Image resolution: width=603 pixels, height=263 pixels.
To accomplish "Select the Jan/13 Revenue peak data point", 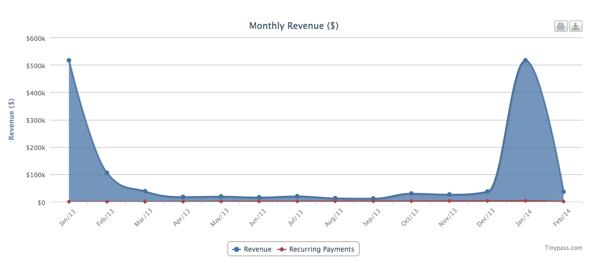I will point(69,60).
